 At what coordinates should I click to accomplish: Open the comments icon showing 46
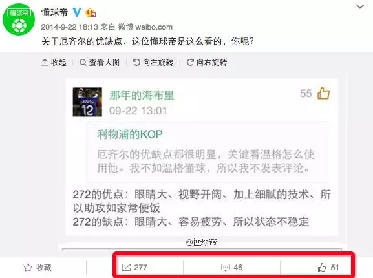[x=231, y=268]
